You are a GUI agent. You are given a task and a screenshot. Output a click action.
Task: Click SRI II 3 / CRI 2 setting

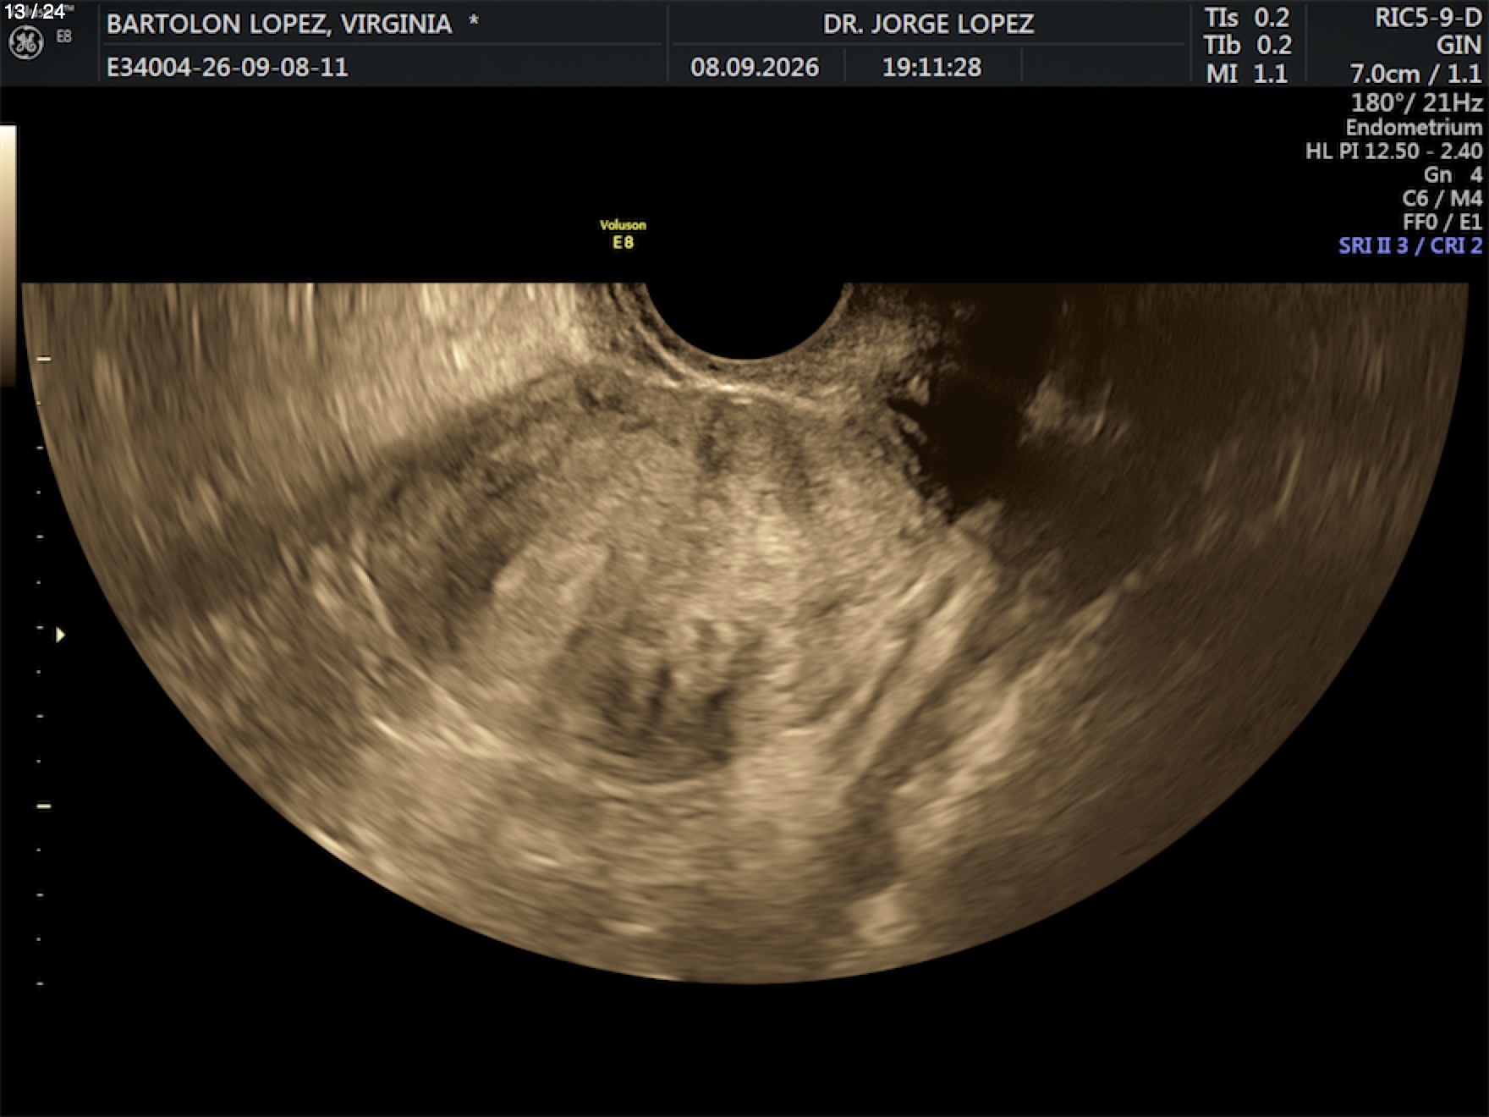tap(1410, 245)
